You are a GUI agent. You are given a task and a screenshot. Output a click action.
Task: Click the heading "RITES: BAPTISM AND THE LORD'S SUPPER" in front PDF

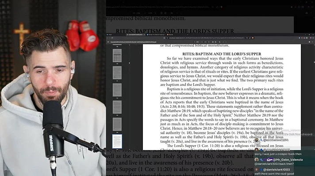pyautogui.click(x=222, y=54)
